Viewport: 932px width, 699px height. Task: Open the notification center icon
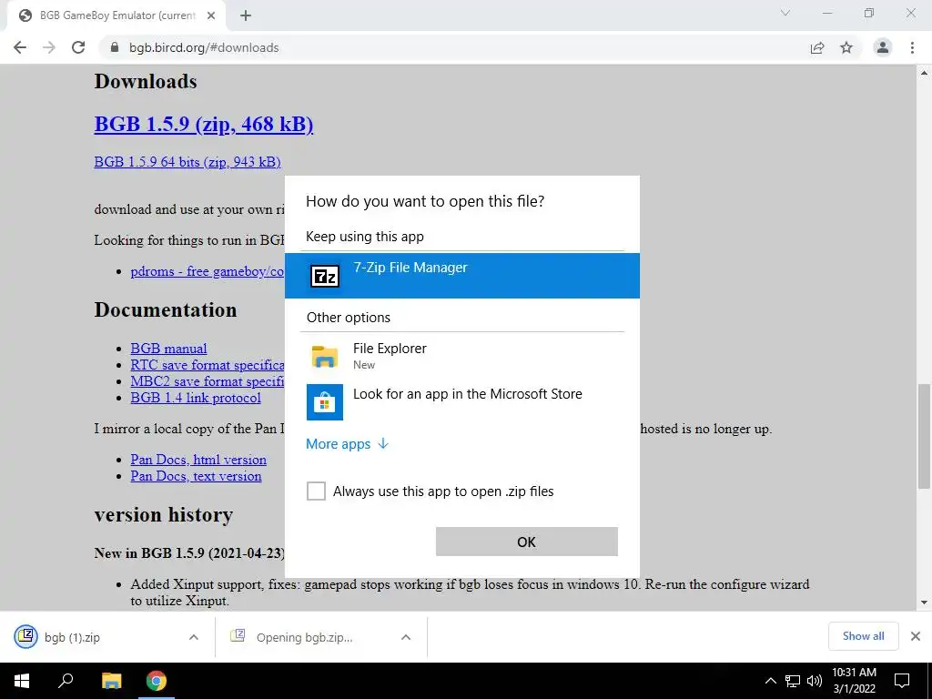coord(902,681)
